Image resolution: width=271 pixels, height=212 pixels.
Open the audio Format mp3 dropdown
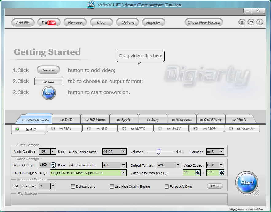(221, 152)
